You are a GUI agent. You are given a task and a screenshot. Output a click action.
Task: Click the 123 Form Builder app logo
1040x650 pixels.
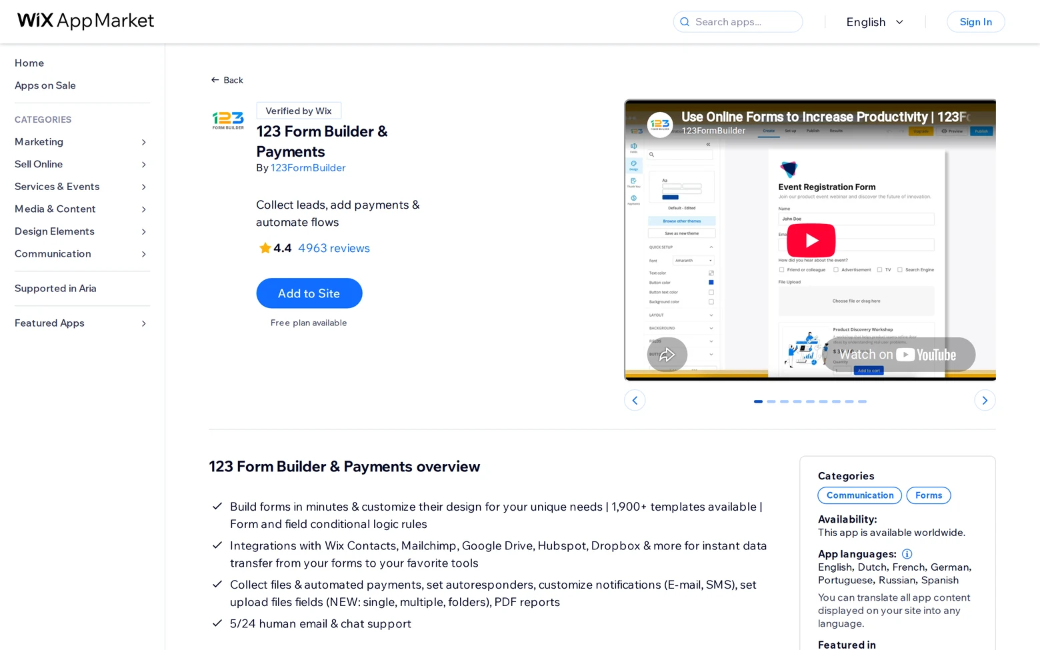228,120
